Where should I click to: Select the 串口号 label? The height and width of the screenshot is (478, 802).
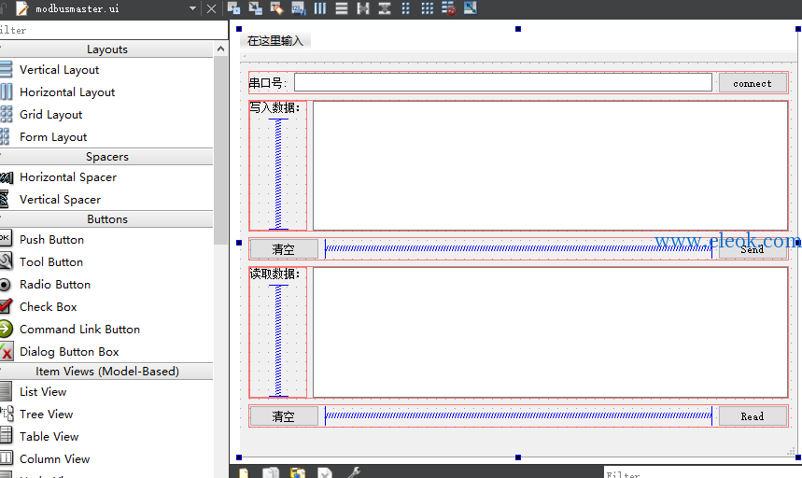pyautogui.click(x=268, y=83)
